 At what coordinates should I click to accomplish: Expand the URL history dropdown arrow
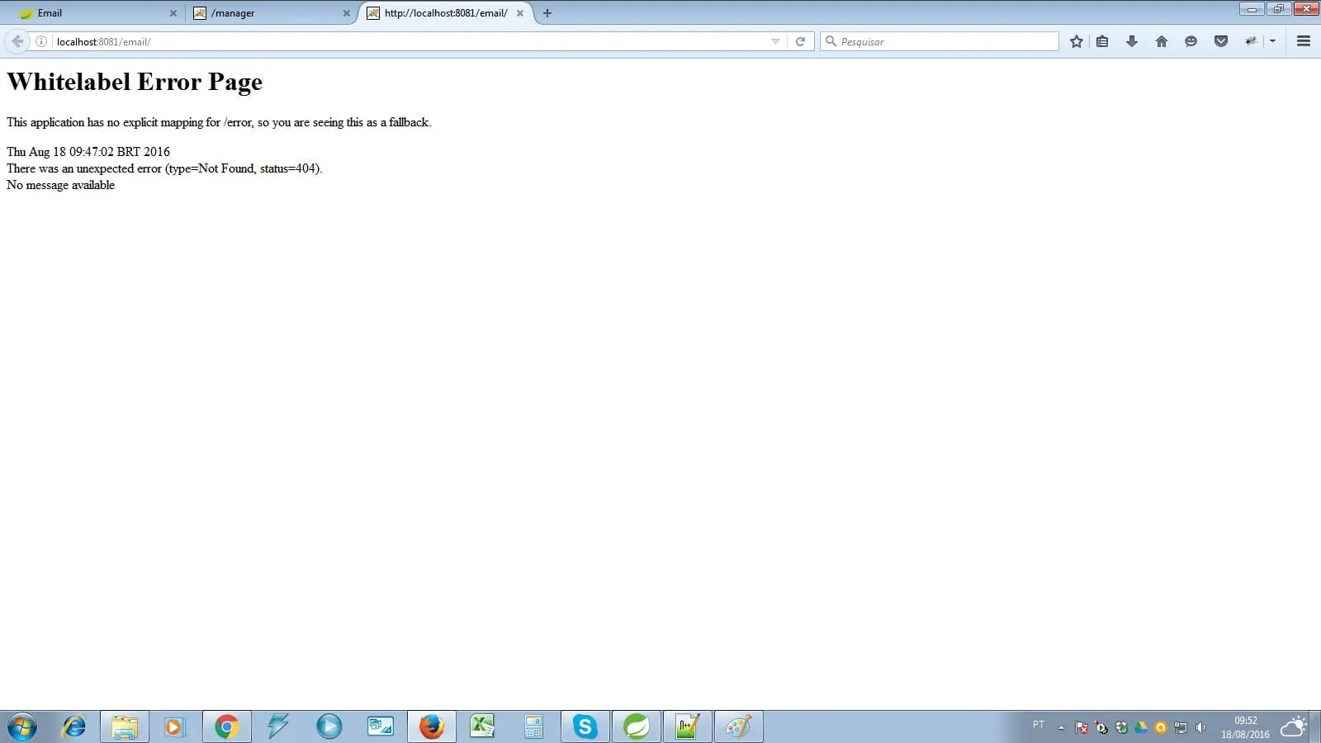click(x=775, y=41)
